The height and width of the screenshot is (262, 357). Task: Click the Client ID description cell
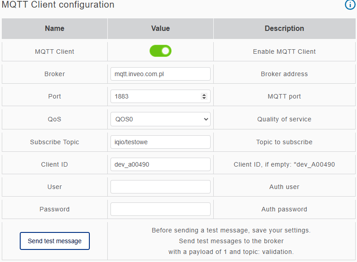coord(284,164)
